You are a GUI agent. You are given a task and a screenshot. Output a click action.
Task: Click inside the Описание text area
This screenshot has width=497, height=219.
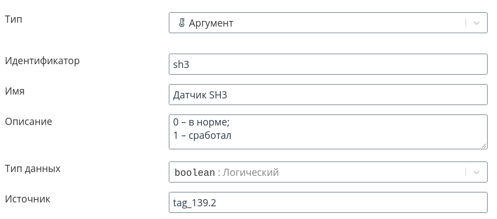coord(328,132)
